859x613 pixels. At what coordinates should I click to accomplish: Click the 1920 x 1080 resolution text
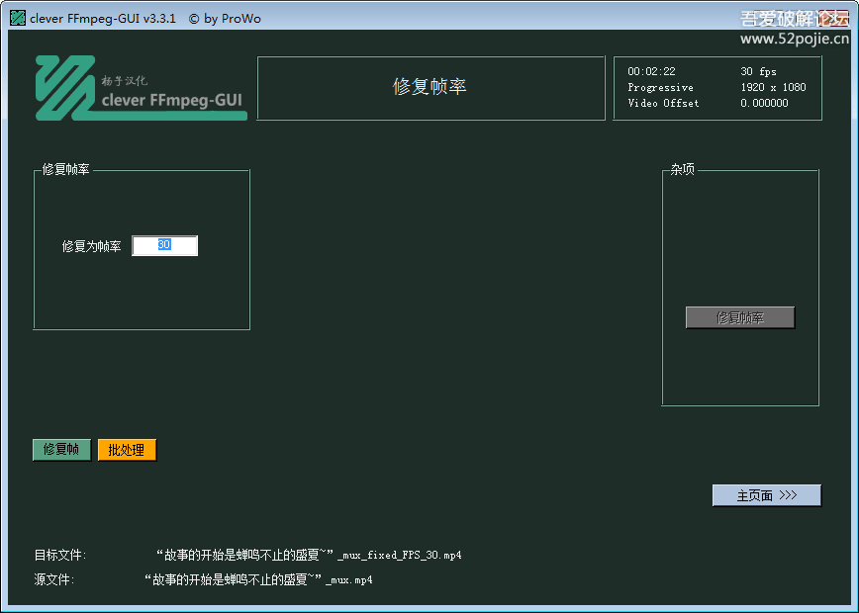773,87
